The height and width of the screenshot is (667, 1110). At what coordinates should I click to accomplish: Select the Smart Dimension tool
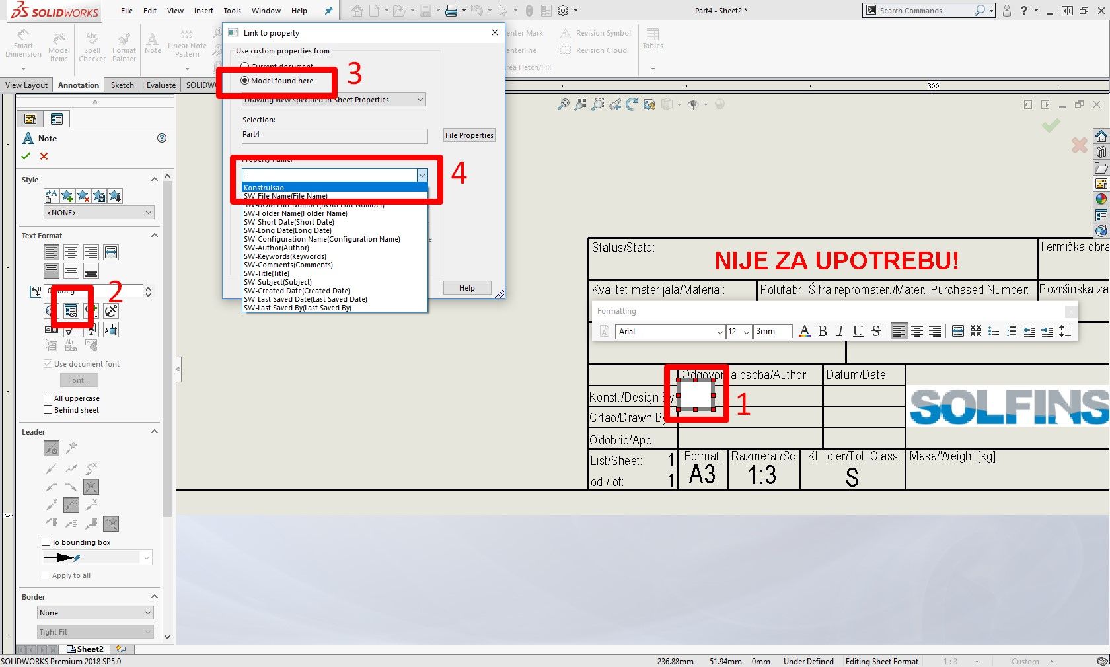[x=23, y=44]
